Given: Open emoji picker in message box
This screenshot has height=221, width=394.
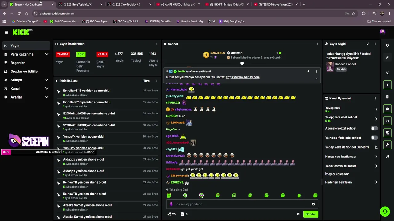Looking at the screenshot, I should point(313,204).
